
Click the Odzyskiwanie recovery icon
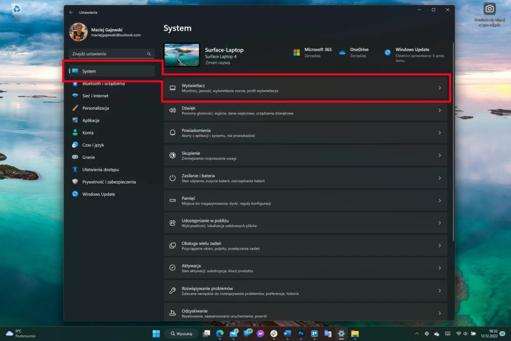(172, 313)
